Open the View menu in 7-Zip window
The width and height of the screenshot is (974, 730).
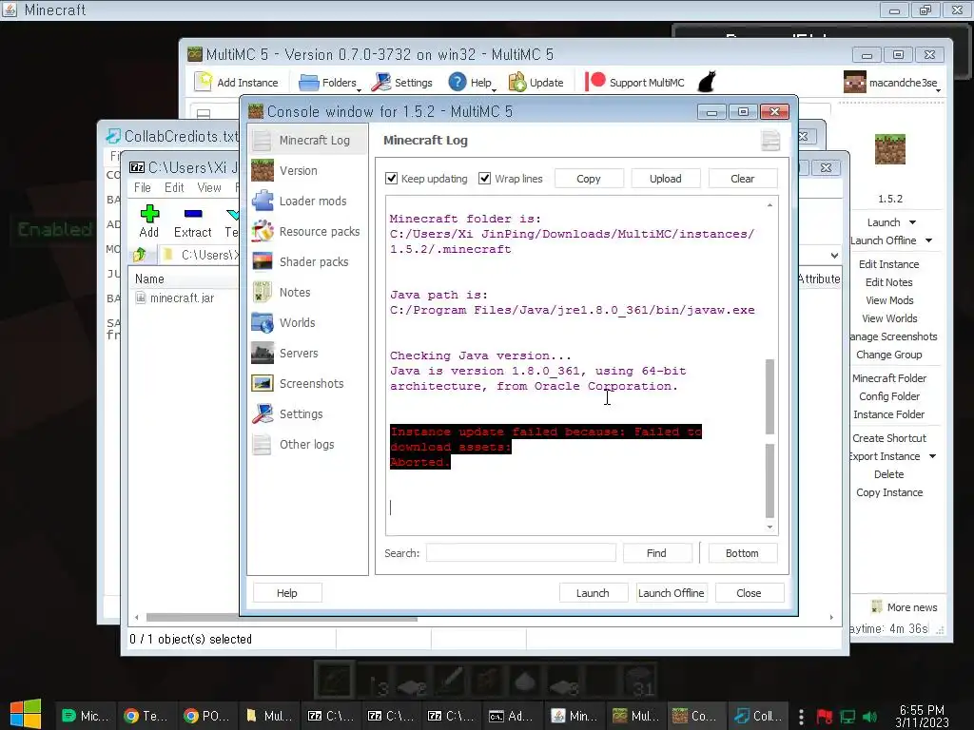click(209, 187)
